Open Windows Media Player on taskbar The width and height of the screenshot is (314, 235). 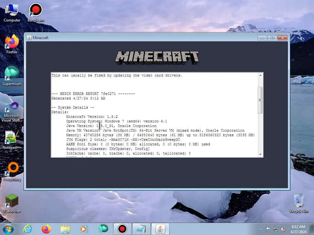[x=84, y=229]
